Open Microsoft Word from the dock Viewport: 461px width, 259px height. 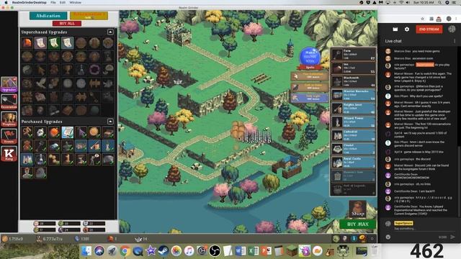click(241, 251)
